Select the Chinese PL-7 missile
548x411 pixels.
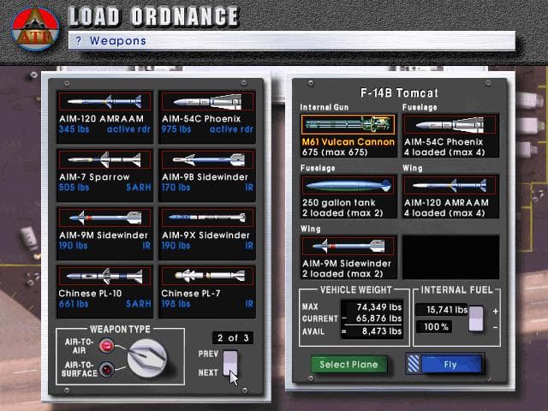tap(207, 291)
